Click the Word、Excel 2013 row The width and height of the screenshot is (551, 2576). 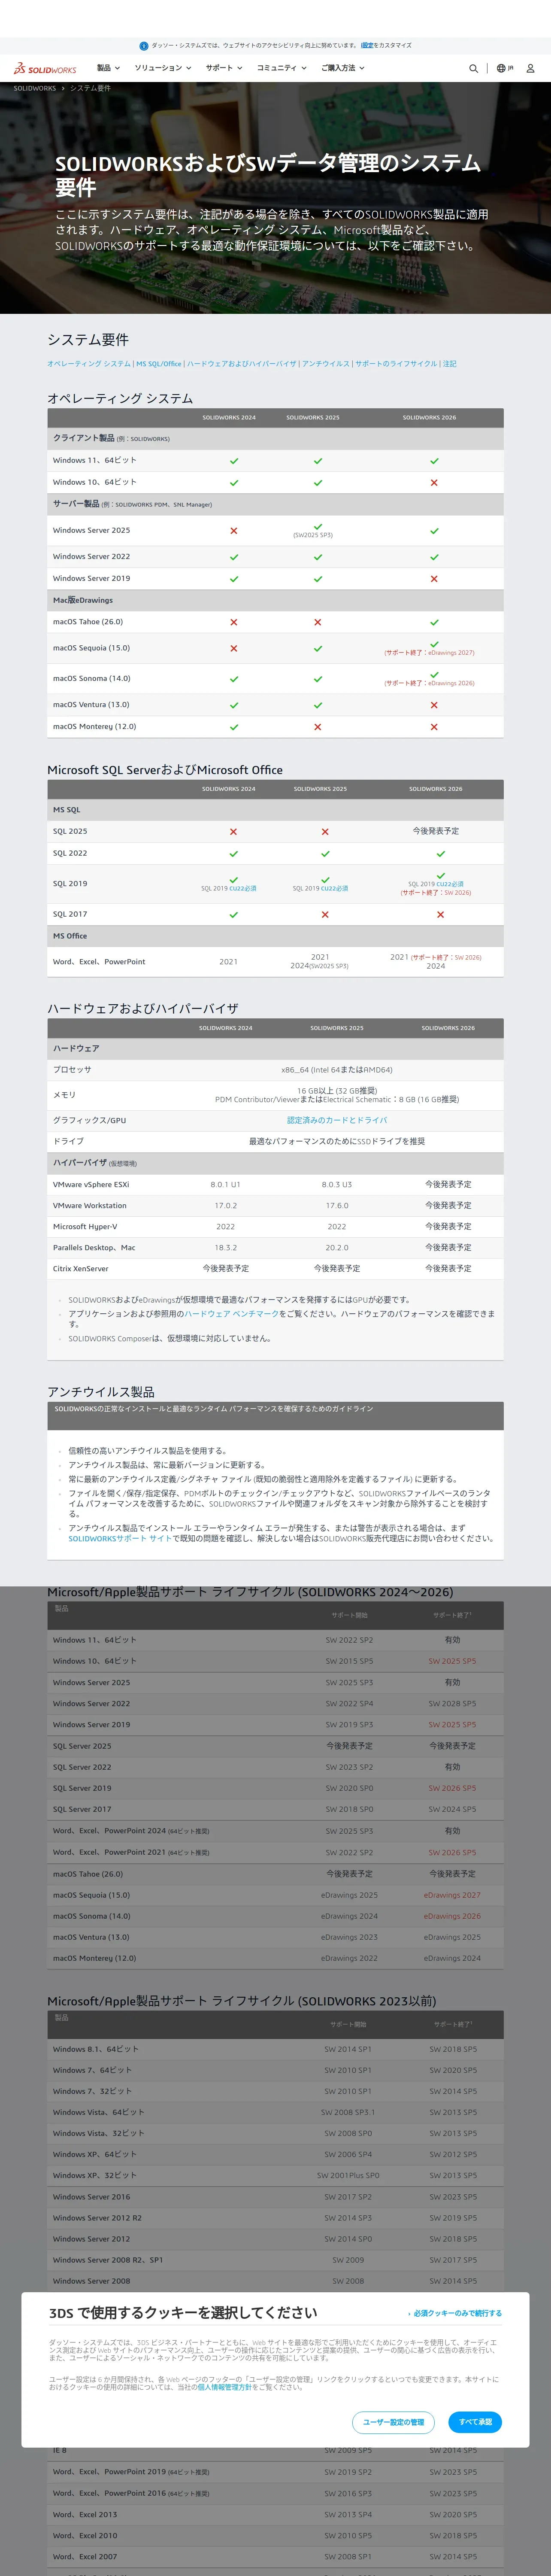coord(275,2514)
